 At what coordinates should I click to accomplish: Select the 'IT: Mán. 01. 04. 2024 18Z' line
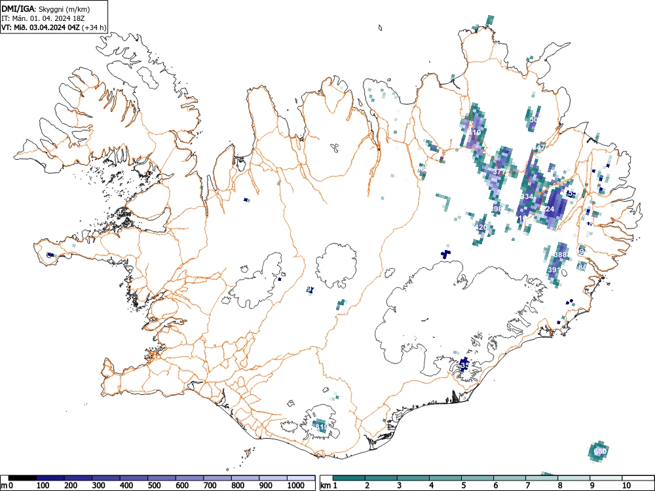(x=42, y=18)
